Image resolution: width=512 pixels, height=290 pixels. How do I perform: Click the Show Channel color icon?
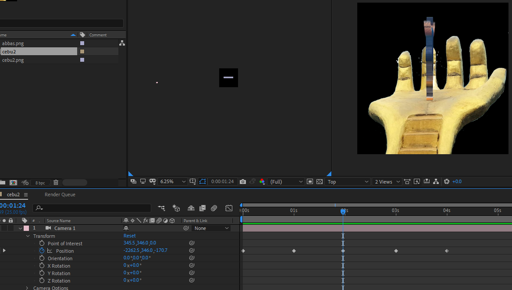[x=262, y=182]
